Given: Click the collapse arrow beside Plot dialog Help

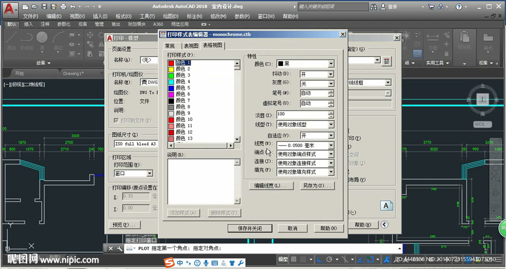Looking at the screenshot, I should point(384,225).
